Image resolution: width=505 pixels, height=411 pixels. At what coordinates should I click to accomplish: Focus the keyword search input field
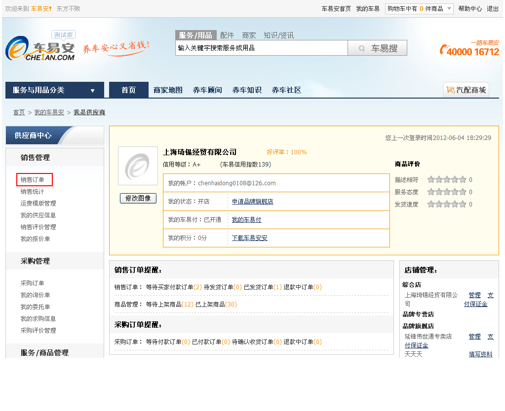261,48
